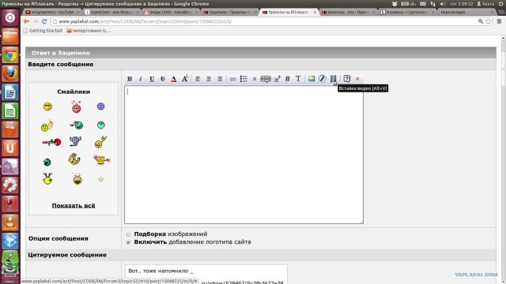Viewport: 506px width, 284px height.
Task: Click the 'Показать всё' smileys link
Action: (74, 205)
